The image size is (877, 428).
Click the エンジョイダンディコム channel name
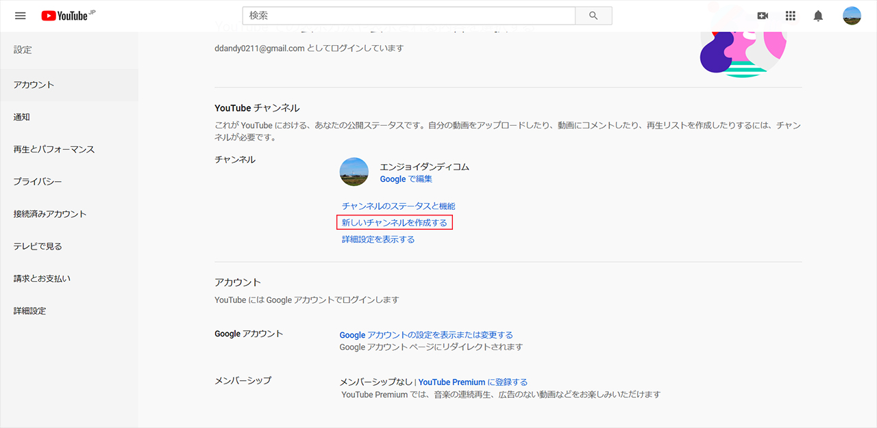pyautogui.click(x=425, y=167)
